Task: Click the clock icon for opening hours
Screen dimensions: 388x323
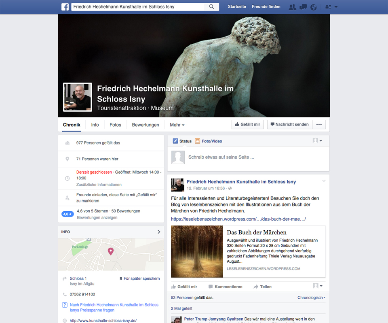Action: pyautogui.click(x=67, y=178)
